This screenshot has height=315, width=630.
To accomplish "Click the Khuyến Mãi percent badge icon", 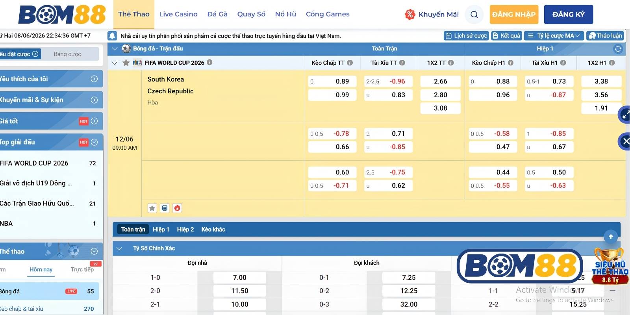I will [x=410, y=15].
